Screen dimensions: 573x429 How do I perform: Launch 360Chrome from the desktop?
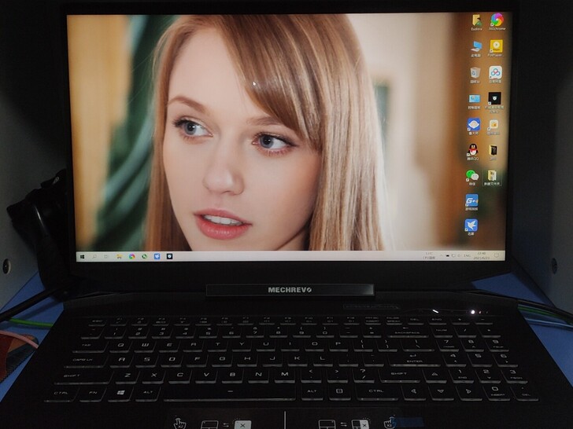(x=497, y=21)
